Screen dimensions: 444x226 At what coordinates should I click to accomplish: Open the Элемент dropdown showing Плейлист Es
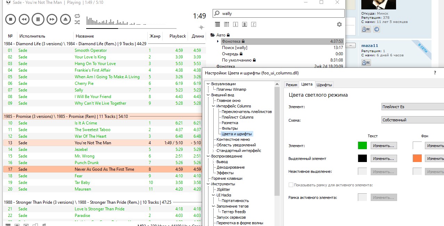[412, 107]
